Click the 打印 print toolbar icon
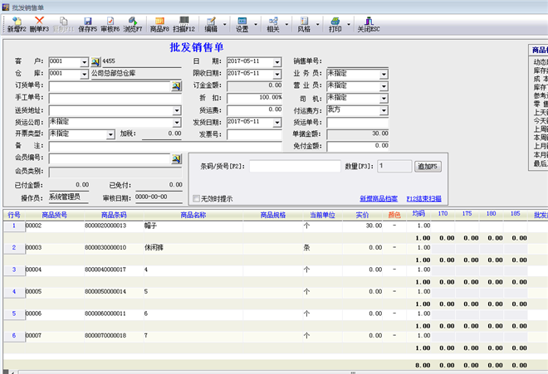The height and width of the screenshot is (374, 548). click(x=335, y=24)
